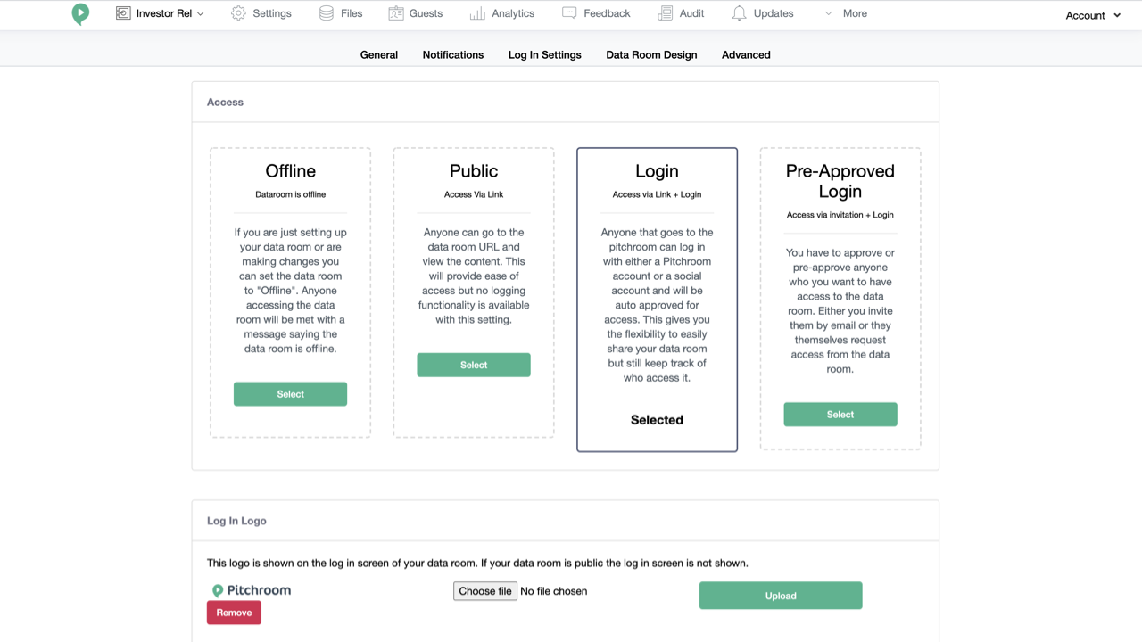Open Feedback via the speech bubble icon

569,13
